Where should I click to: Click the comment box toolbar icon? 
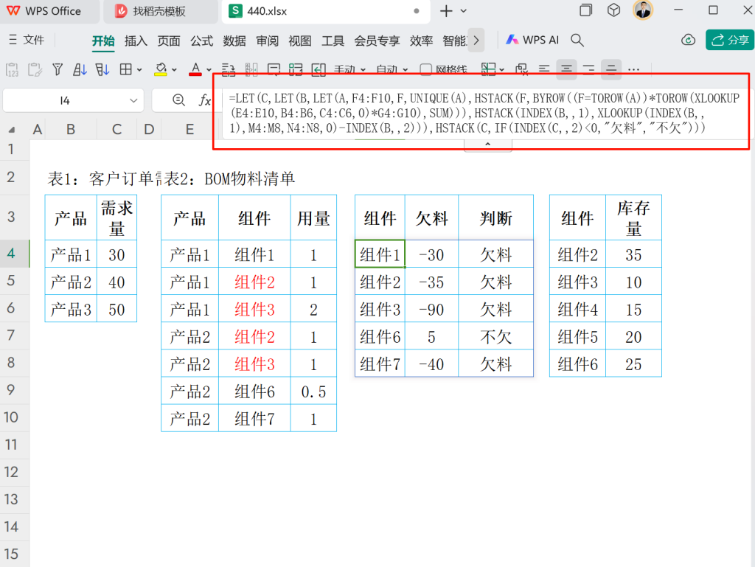(274, 70)
